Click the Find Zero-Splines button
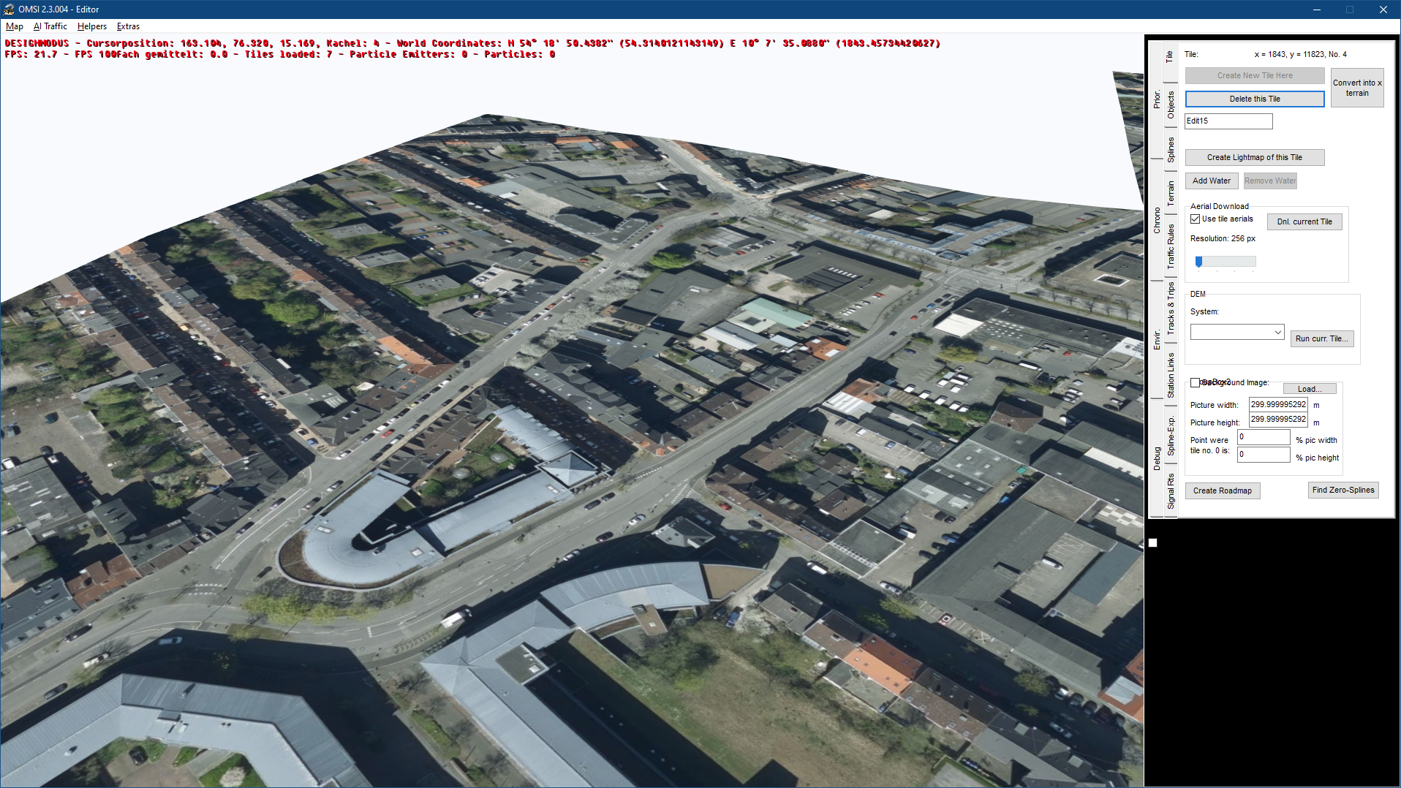The image size is (1401, 788). tap(1343, 490)
